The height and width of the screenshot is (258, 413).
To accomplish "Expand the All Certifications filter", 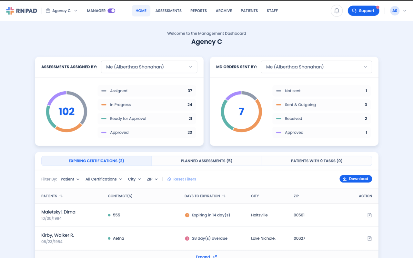I will point(103,179).
